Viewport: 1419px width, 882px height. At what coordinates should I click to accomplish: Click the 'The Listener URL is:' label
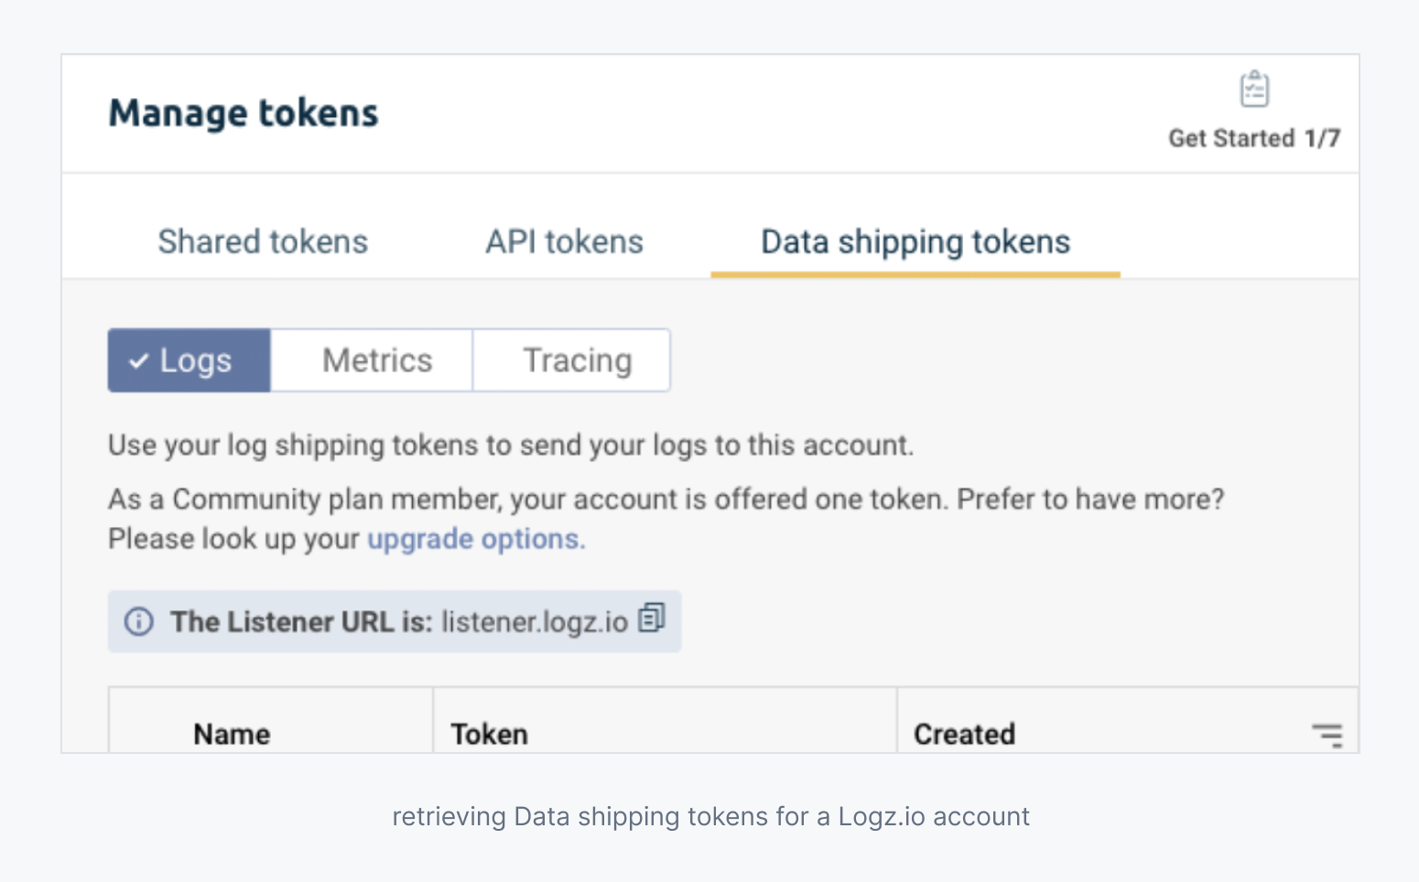click(301, 622)
